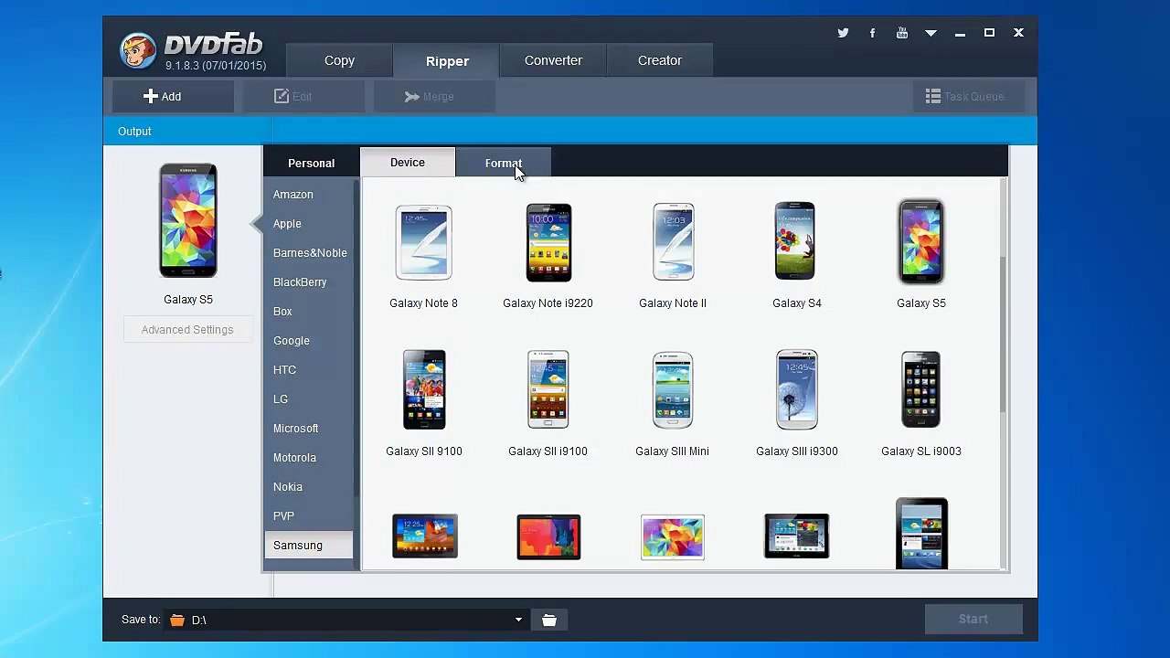
Task: Click the Edit button
Action: click(303, 96)
